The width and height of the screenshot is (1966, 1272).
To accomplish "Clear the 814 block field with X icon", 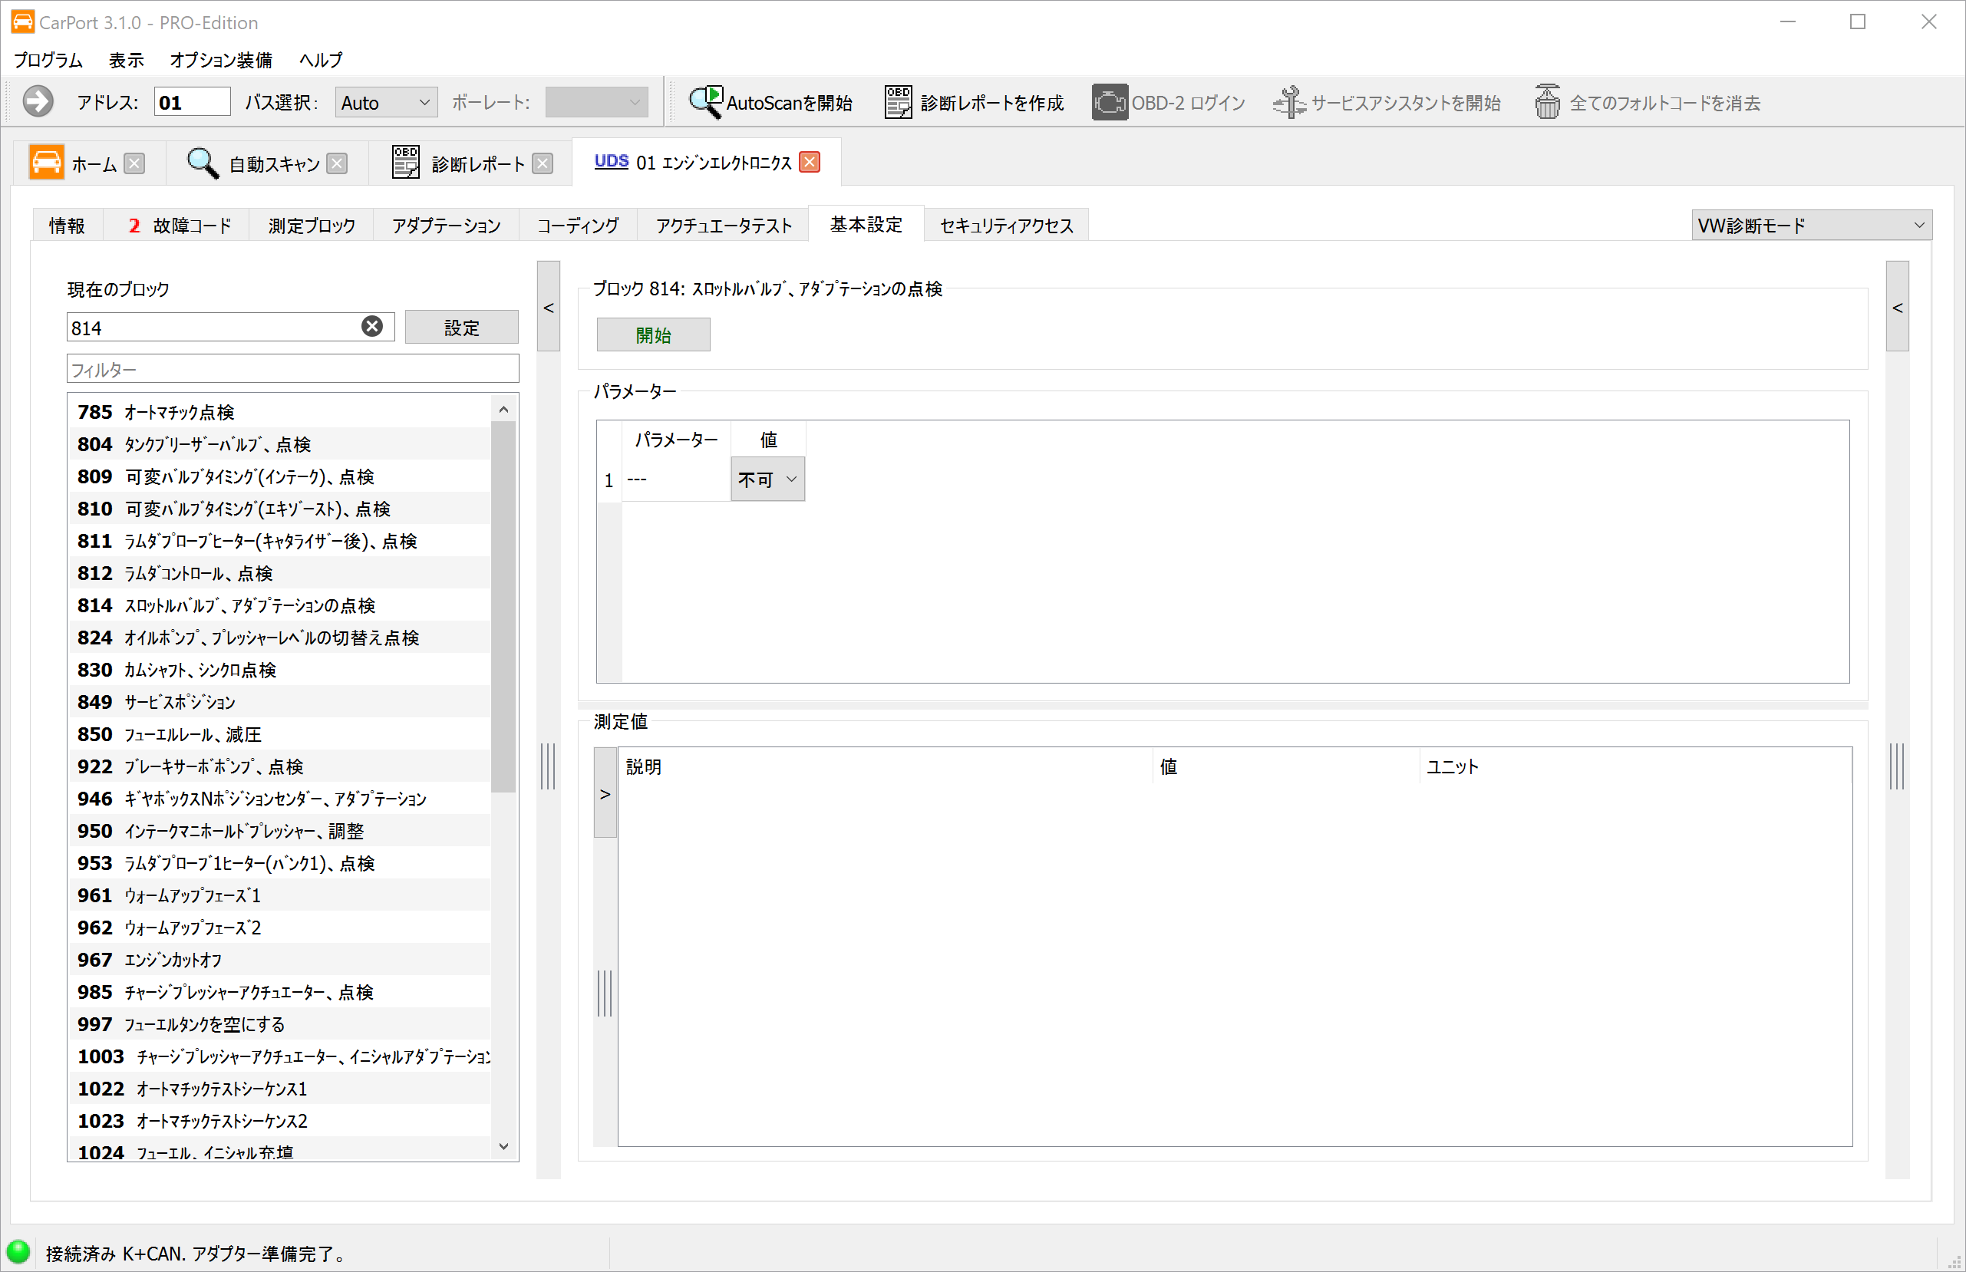I will [371, 327].
